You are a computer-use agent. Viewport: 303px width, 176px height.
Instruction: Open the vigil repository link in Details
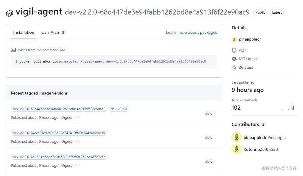tap(242, 50)
